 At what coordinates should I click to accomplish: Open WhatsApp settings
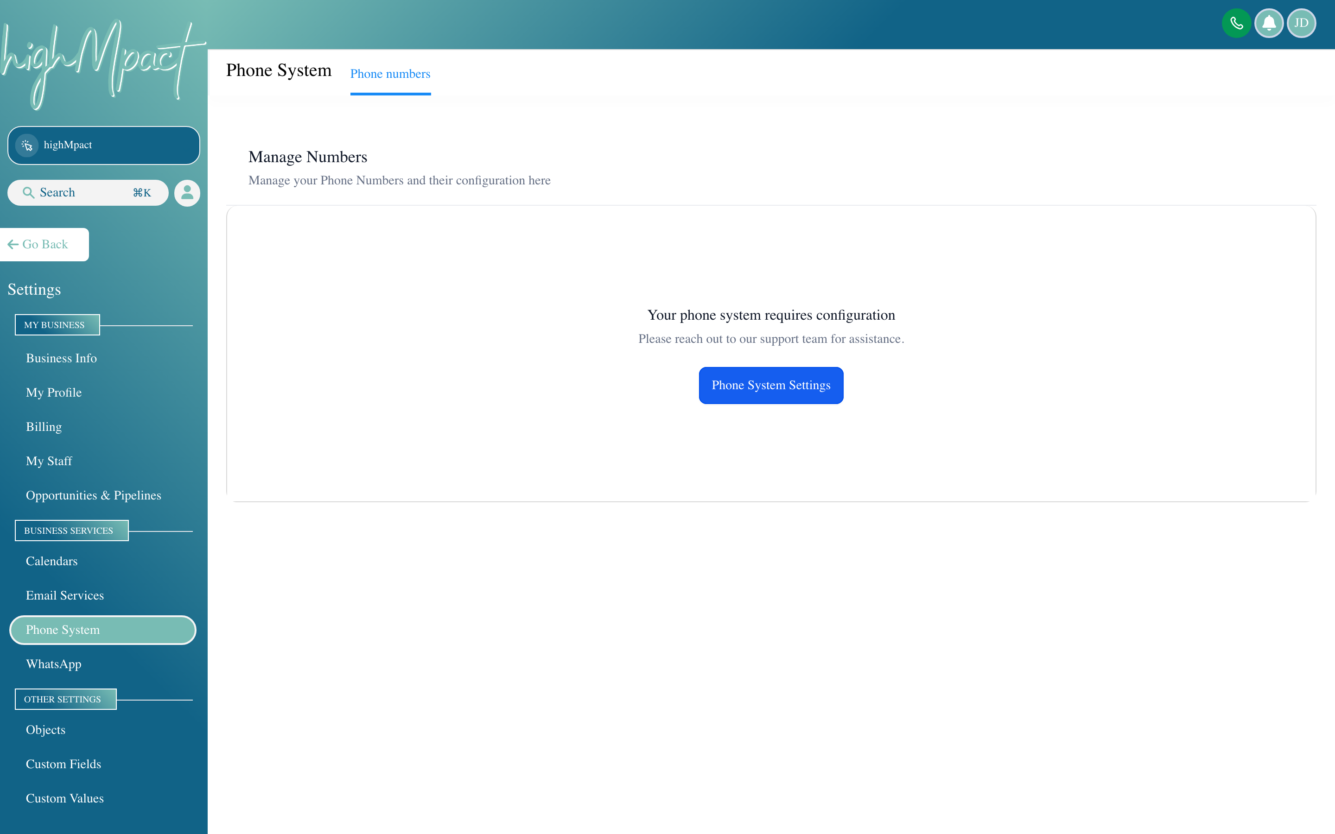(53, 664)
